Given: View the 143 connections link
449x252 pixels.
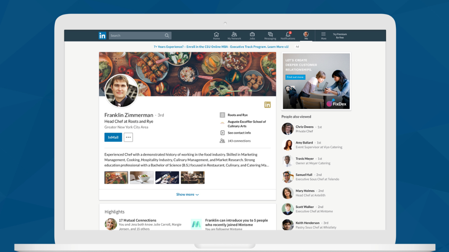Looking at the screenshot, I should pyautogui.click(x=239, y=141).
